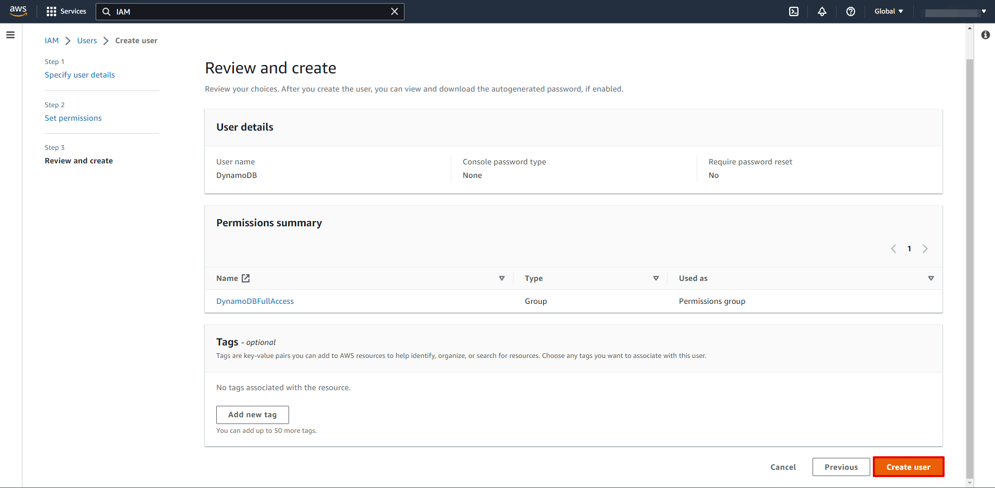Click scrollbar up arrow
This screenshot has height=488, width=995.
(x=970, y=28)
